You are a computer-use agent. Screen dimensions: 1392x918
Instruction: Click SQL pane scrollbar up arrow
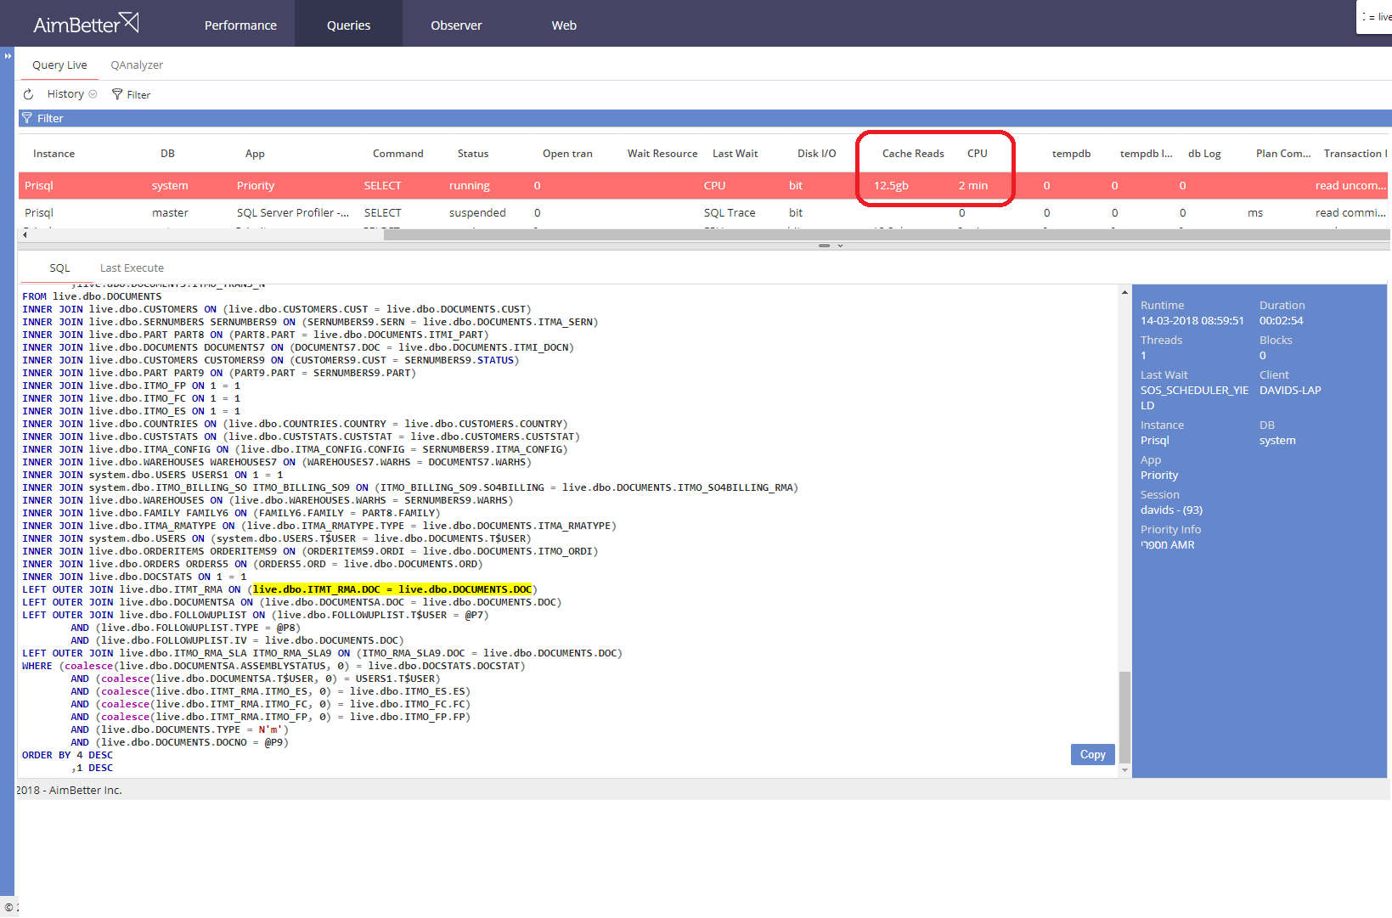[1124, 292]
